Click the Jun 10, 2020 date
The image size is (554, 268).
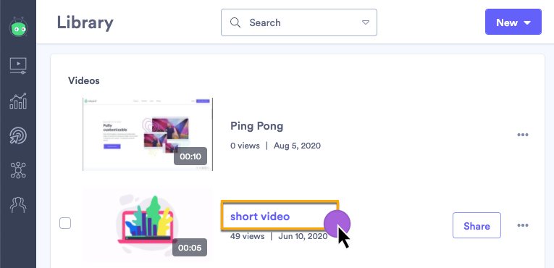(303, 236)
